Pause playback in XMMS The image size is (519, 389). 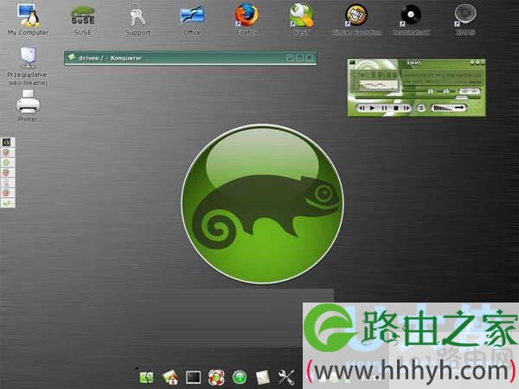point(384,108)
